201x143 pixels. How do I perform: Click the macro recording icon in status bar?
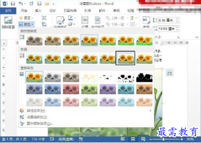[81, 139]
